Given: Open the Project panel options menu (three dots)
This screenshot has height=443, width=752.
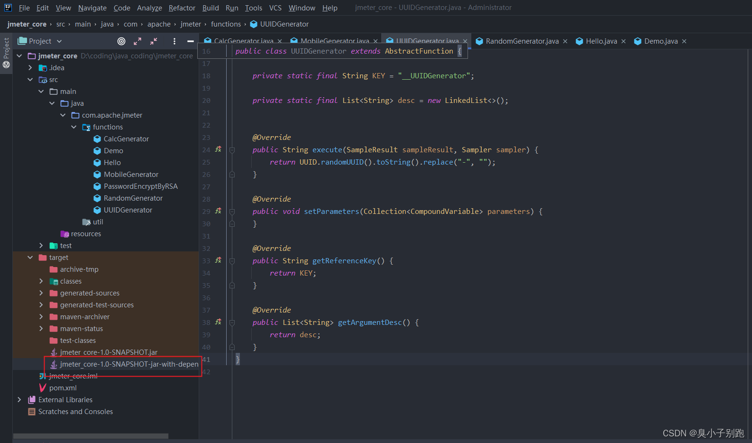Looking at the screenshot, I should pyautogui.click(x=174, y=41).
